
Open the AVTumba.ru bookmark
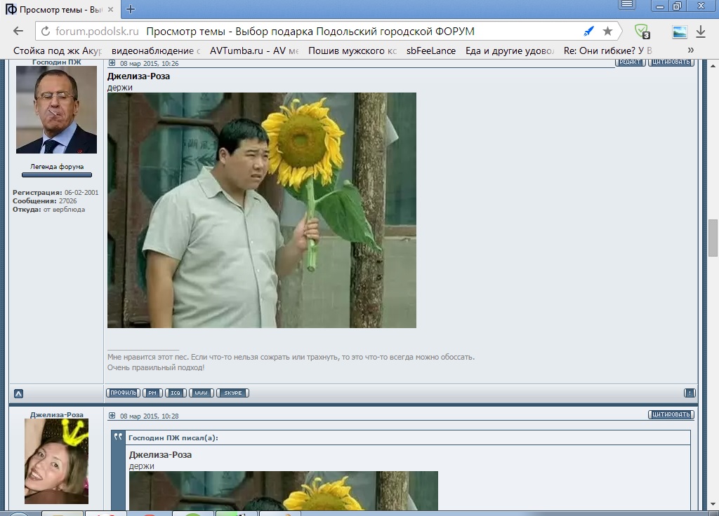[253, 50]
